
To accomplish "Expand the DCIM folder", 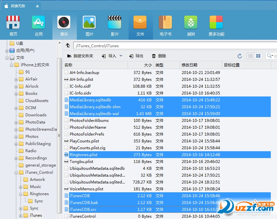I will tap(16, 108).
